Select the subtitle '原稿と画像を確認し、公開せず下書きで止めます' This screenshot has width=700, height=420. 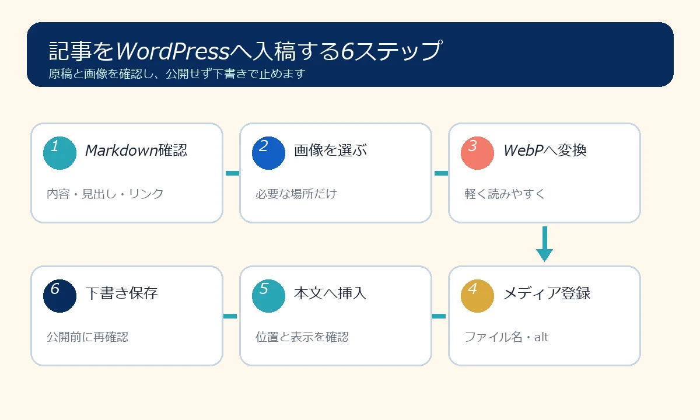click(x=177, y=74)
